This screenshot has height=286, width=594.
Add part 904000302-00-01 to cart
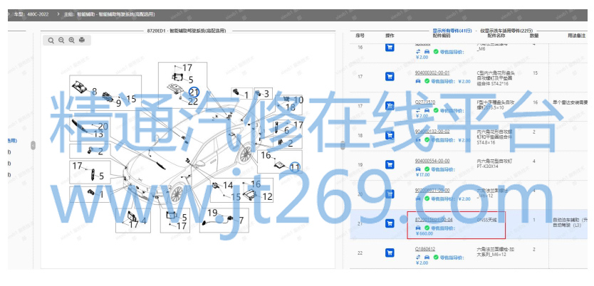[x=390, y=77]
